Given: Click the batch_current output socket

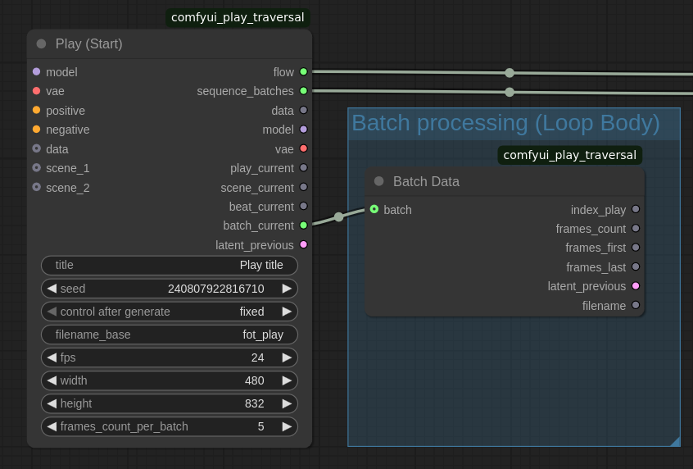Looking at the screenshot, I should (x=304, y=225).
